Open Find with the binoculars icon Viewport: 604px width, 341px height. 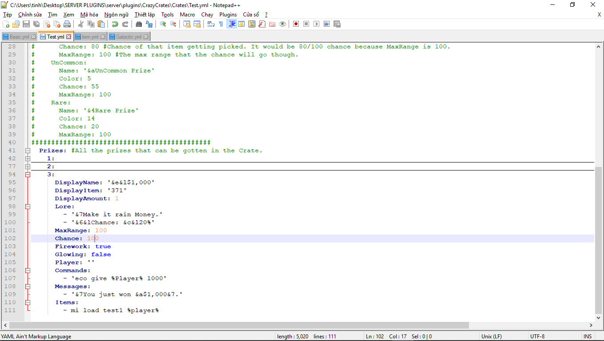(139, 24)
